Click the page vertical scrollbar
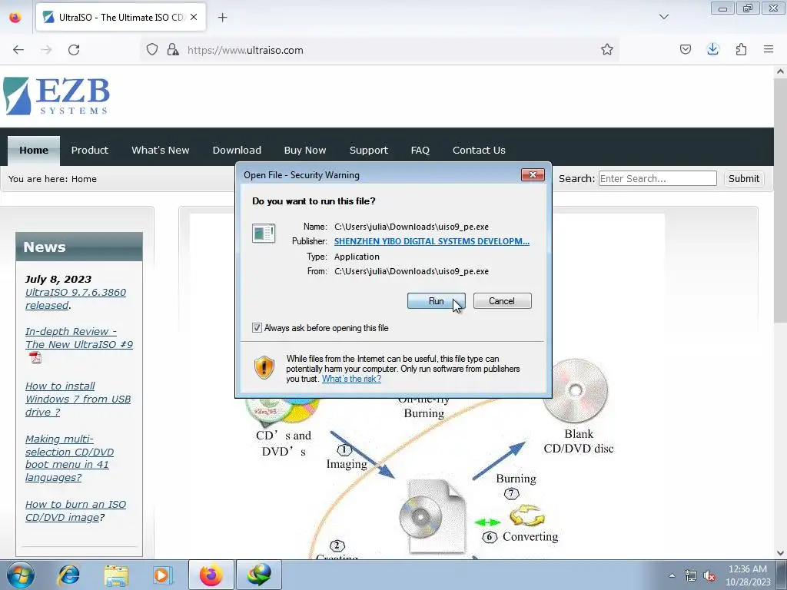Viewport: 787px width, 590px height. [780, 201]
